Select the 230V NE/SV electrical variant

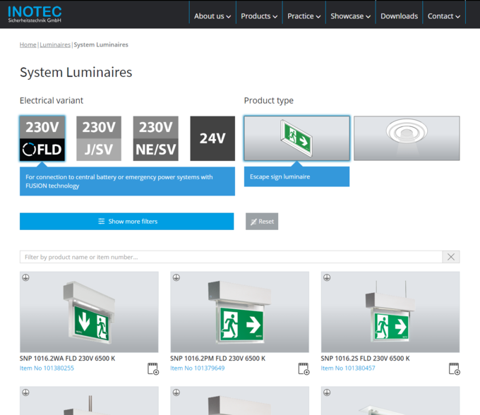point(156,138)
